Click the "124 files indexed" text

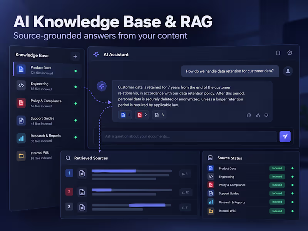click(42, 73)
